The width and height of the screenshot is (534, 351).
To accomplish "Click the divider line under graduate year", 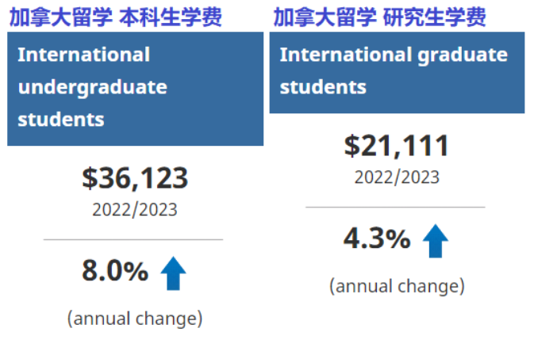I will click(395, 207).
